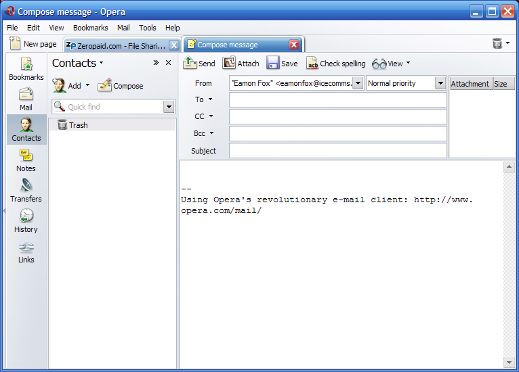Expand the closed tabs trash dropdown arrow
This screenshot has height=372, width=519.
(x=507, y=43)
